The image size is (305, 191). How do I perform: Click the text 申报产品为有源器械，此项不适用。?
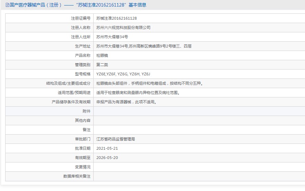pos(127,102)
